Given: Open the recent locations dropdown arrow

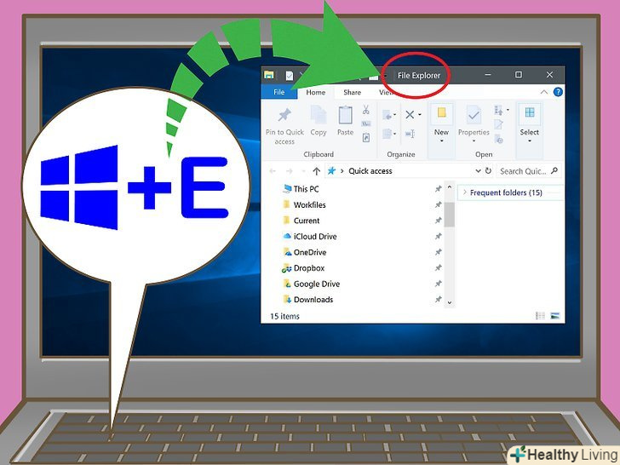Looking at the screenshot, I should coord(303,171).
